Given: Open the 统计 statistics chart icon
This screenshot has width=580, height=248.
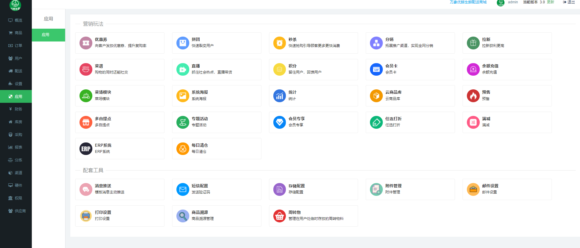Looking at the screenshot, I should coord(279,96).
